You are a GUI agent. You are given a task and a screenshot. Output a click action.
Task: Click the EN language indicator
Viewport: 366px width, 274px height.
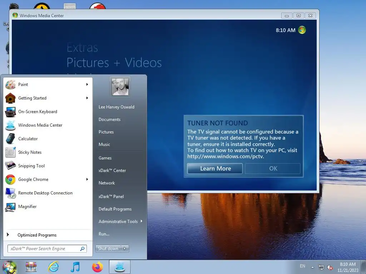point(302,266)
